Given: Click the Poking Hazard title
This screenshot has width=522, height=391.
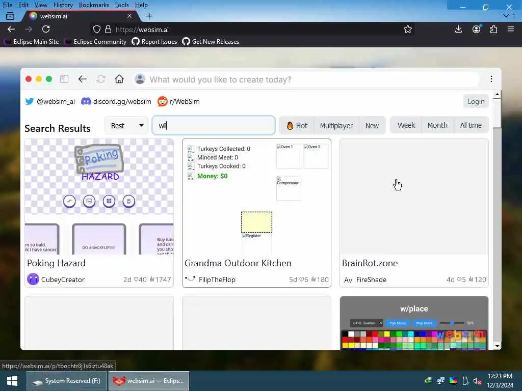Looking at the screenshot, I should point(56,263).
